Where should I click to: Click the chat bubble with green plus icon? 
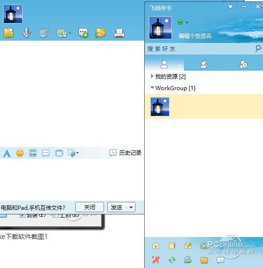click(83, 33)
